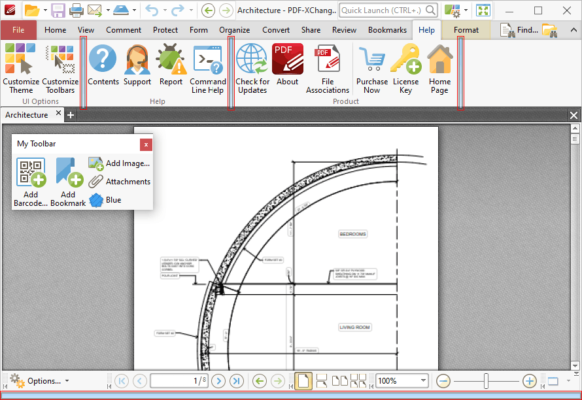Screen dimensions: 582x400
Task: Expand the Options dropdown arrow
Action: [67, 380]
